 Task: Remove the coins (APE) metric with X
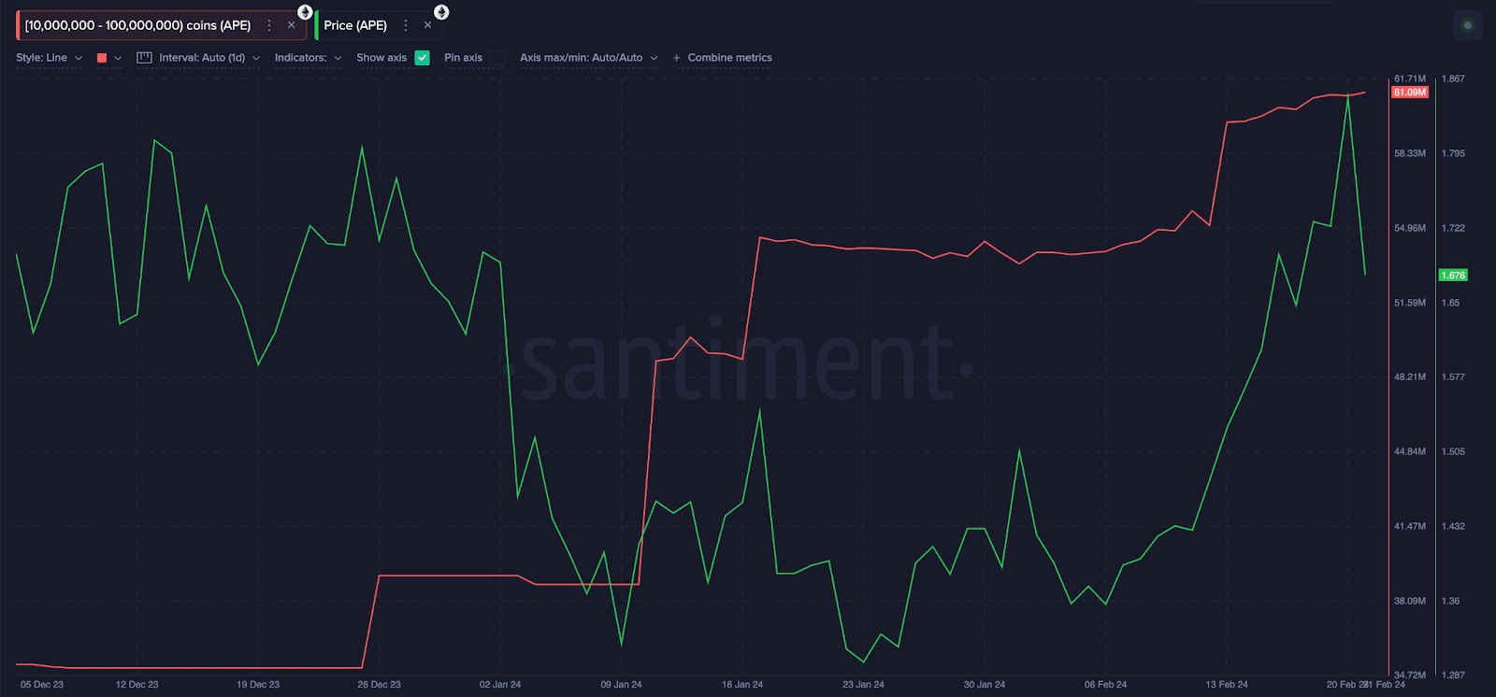[291, 25]
